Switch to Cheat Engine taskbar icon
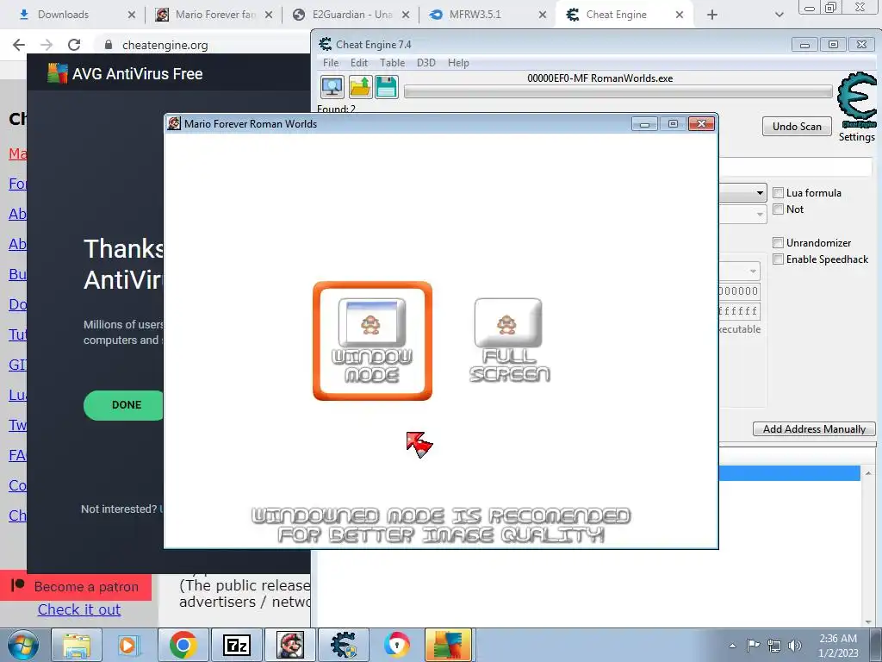The height and width of the screenshot is (662, 882). point(344,645)
